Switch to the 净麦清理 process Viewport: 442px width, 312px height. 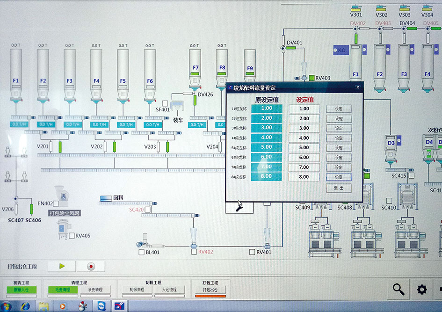point(95,290)
